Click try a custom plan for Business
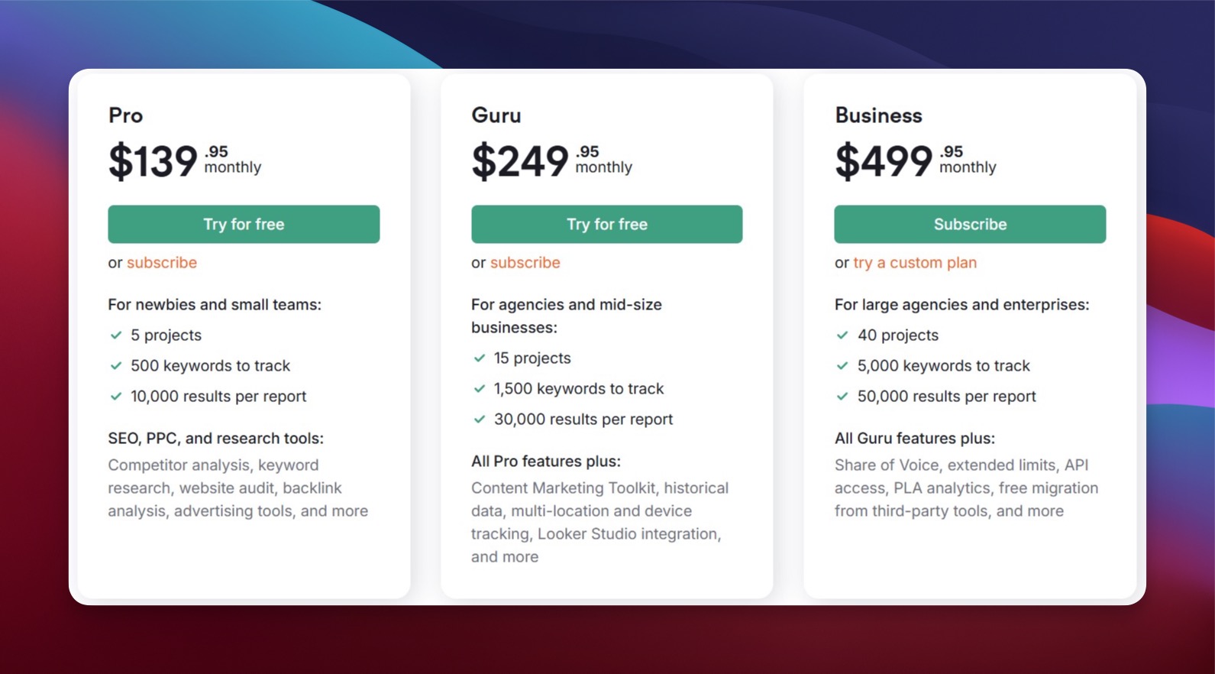Image resolution: width=1215 pixels, height=674 pixels. (913, 262)
